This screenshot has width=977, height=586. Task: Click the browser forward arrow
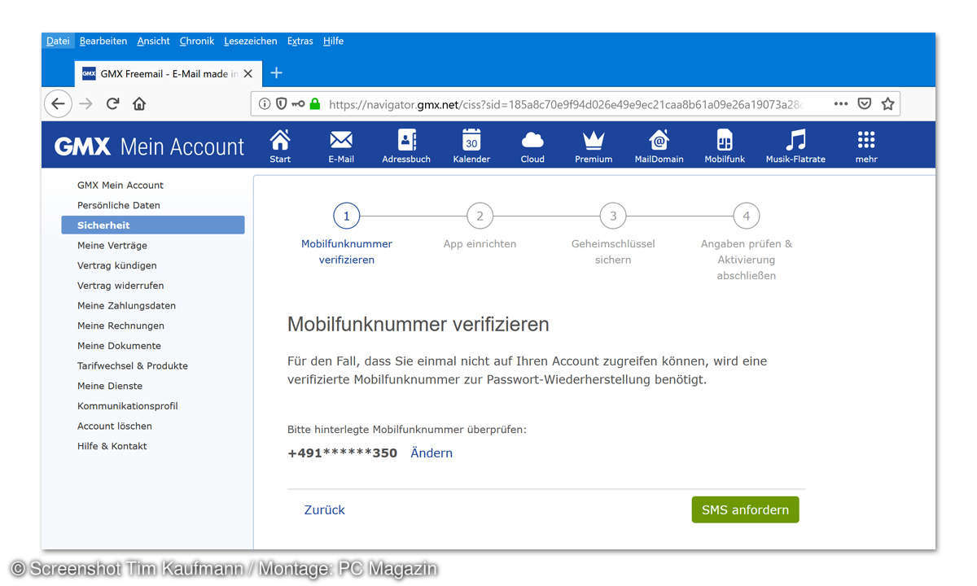(x=85, y=104)
